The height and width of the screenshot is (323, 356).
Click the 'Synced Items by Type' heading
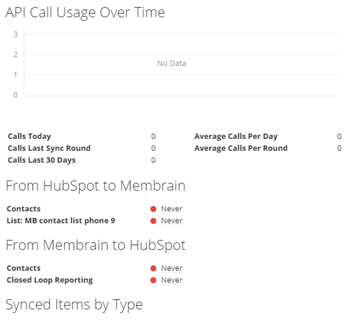pos(74,305)
